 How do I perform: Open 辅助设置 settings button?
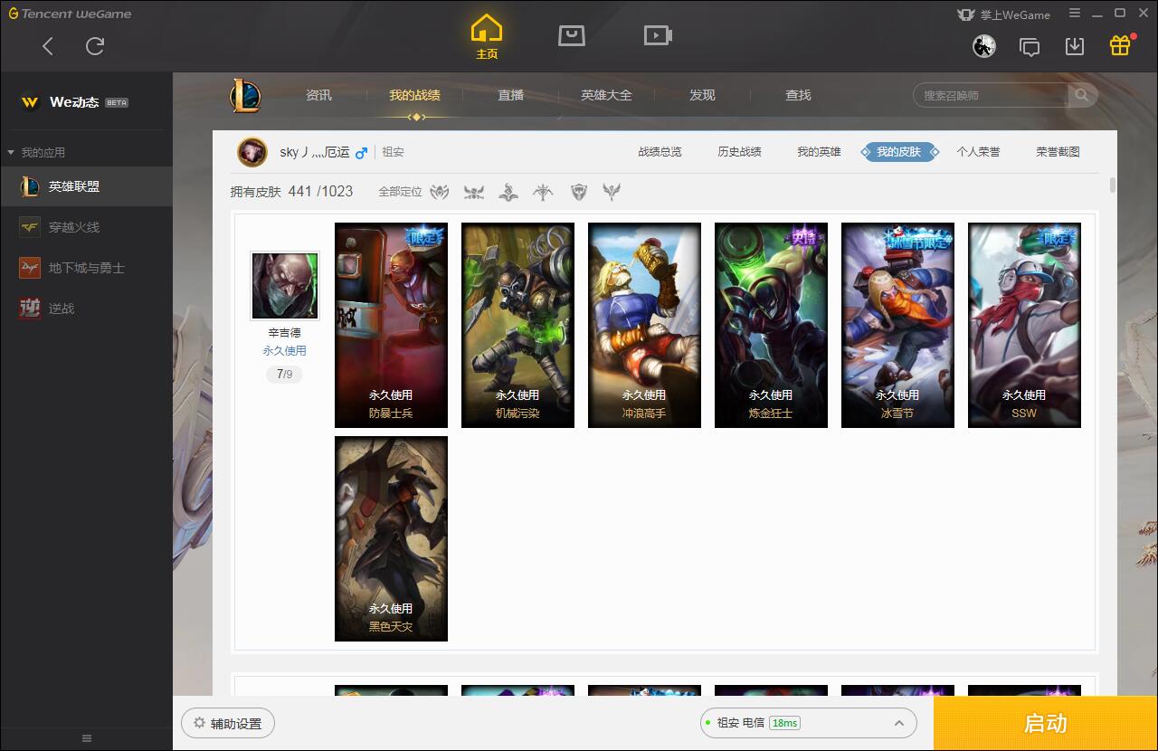tap(228, 723)
